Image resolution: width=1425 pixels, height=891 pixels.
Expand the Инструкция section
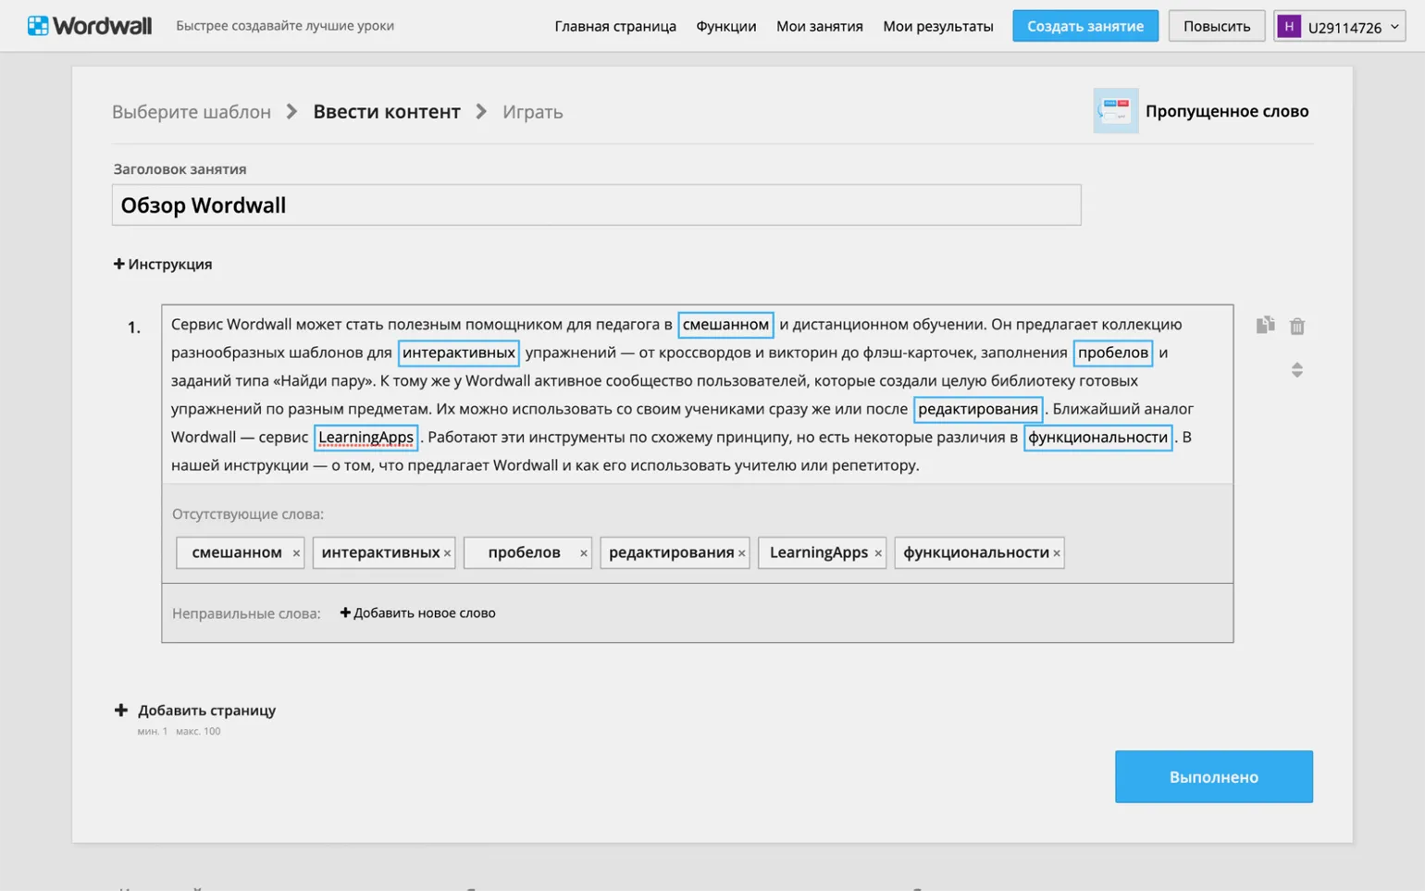click(163, 265)
